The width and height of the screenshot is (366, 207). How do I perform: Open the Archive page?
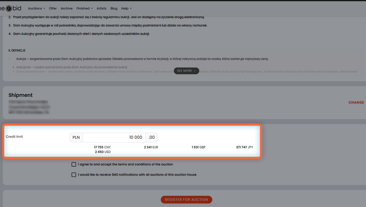click(66, 8)
